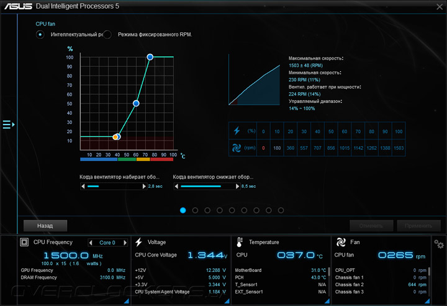Click the Temperature thermometer icon
This screenshot has width=447, height=306.
pyautogui.click(x=240, y=242)
